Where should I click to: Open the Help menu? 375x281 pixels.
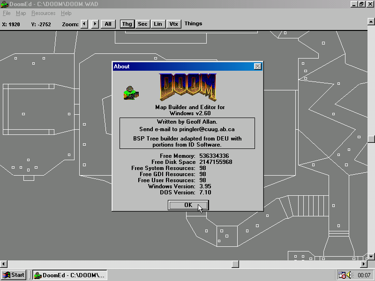tap(66, 13)
